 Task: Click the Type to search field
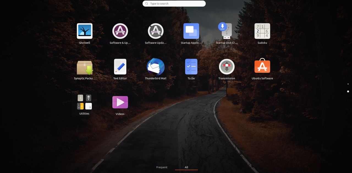(174, 4)
